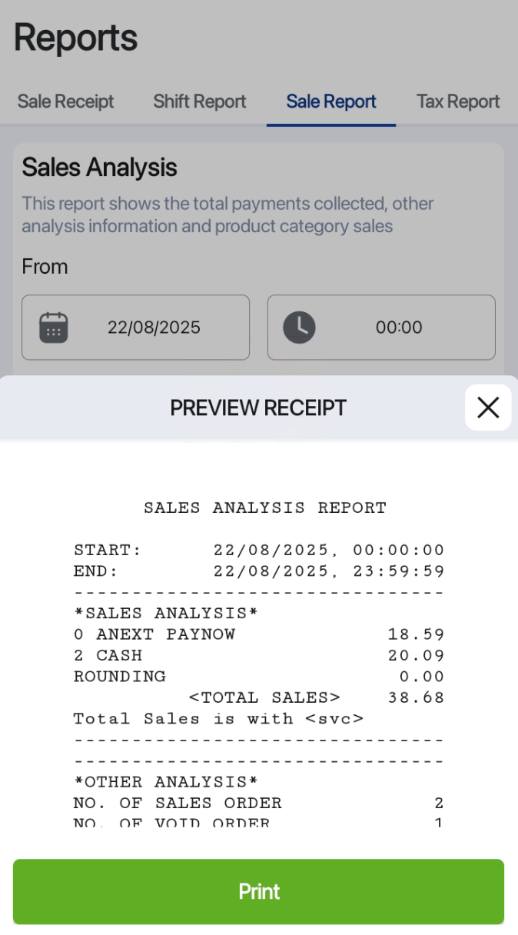Click the 22/08/2025 From date value

(154, 328)
